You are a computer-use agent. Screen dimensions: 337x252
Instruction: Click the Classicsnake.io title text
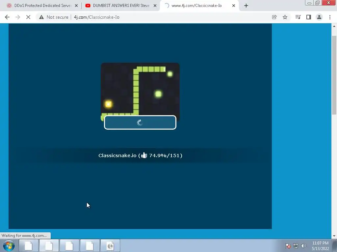point(117,156)
